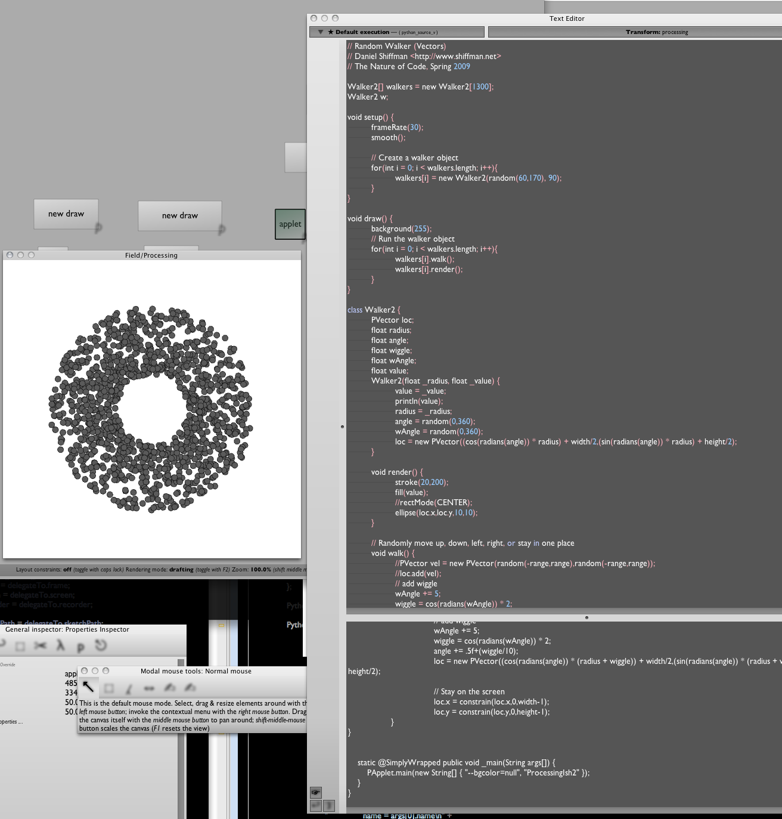The width and height of the screenshot is (782, 819).
Task: Click the second new draw box
Action: (180, 215)
